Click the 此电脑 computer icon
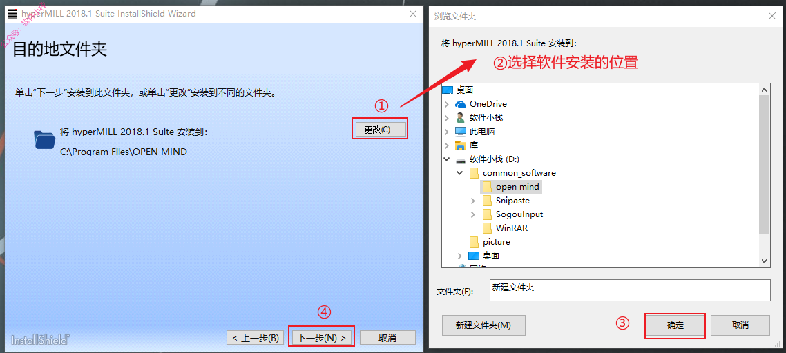 coord(460,132)
